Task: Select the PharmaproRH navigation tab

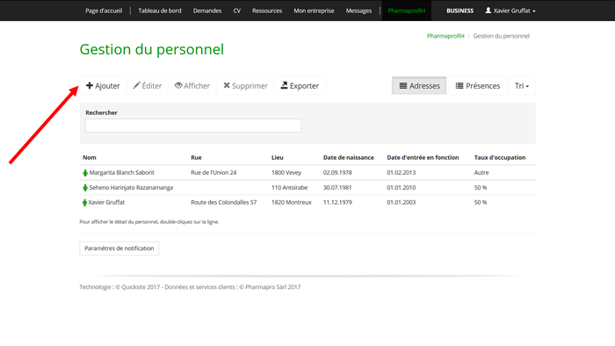Action: (x=406, y=11)
